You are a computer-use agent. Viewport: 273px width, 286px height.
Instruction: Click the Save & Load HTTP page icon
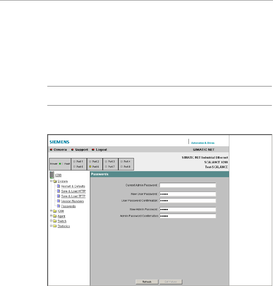click(58, 191)
